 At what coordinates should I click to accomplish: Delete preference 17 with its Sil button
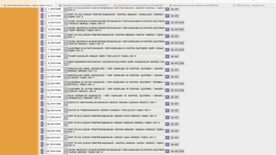point(167,117)
